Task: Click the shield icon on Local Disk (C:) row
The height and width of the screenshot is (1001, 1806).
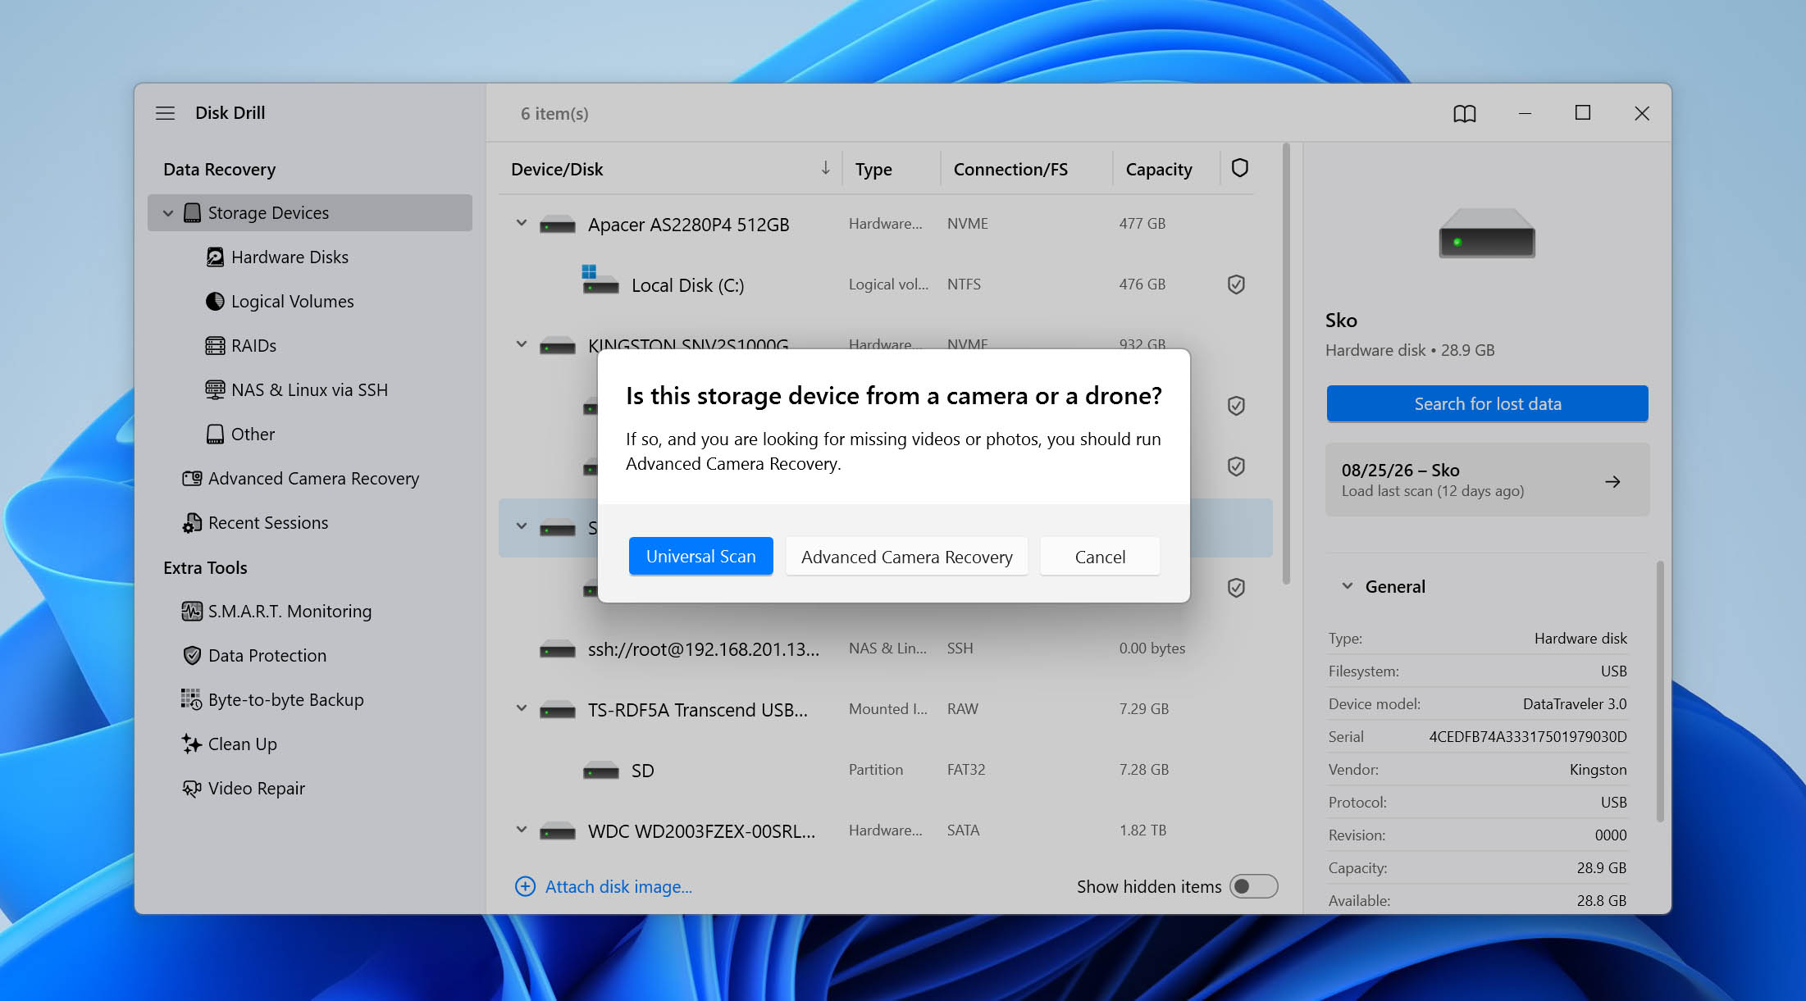Action: click(x=1236, y=284)
